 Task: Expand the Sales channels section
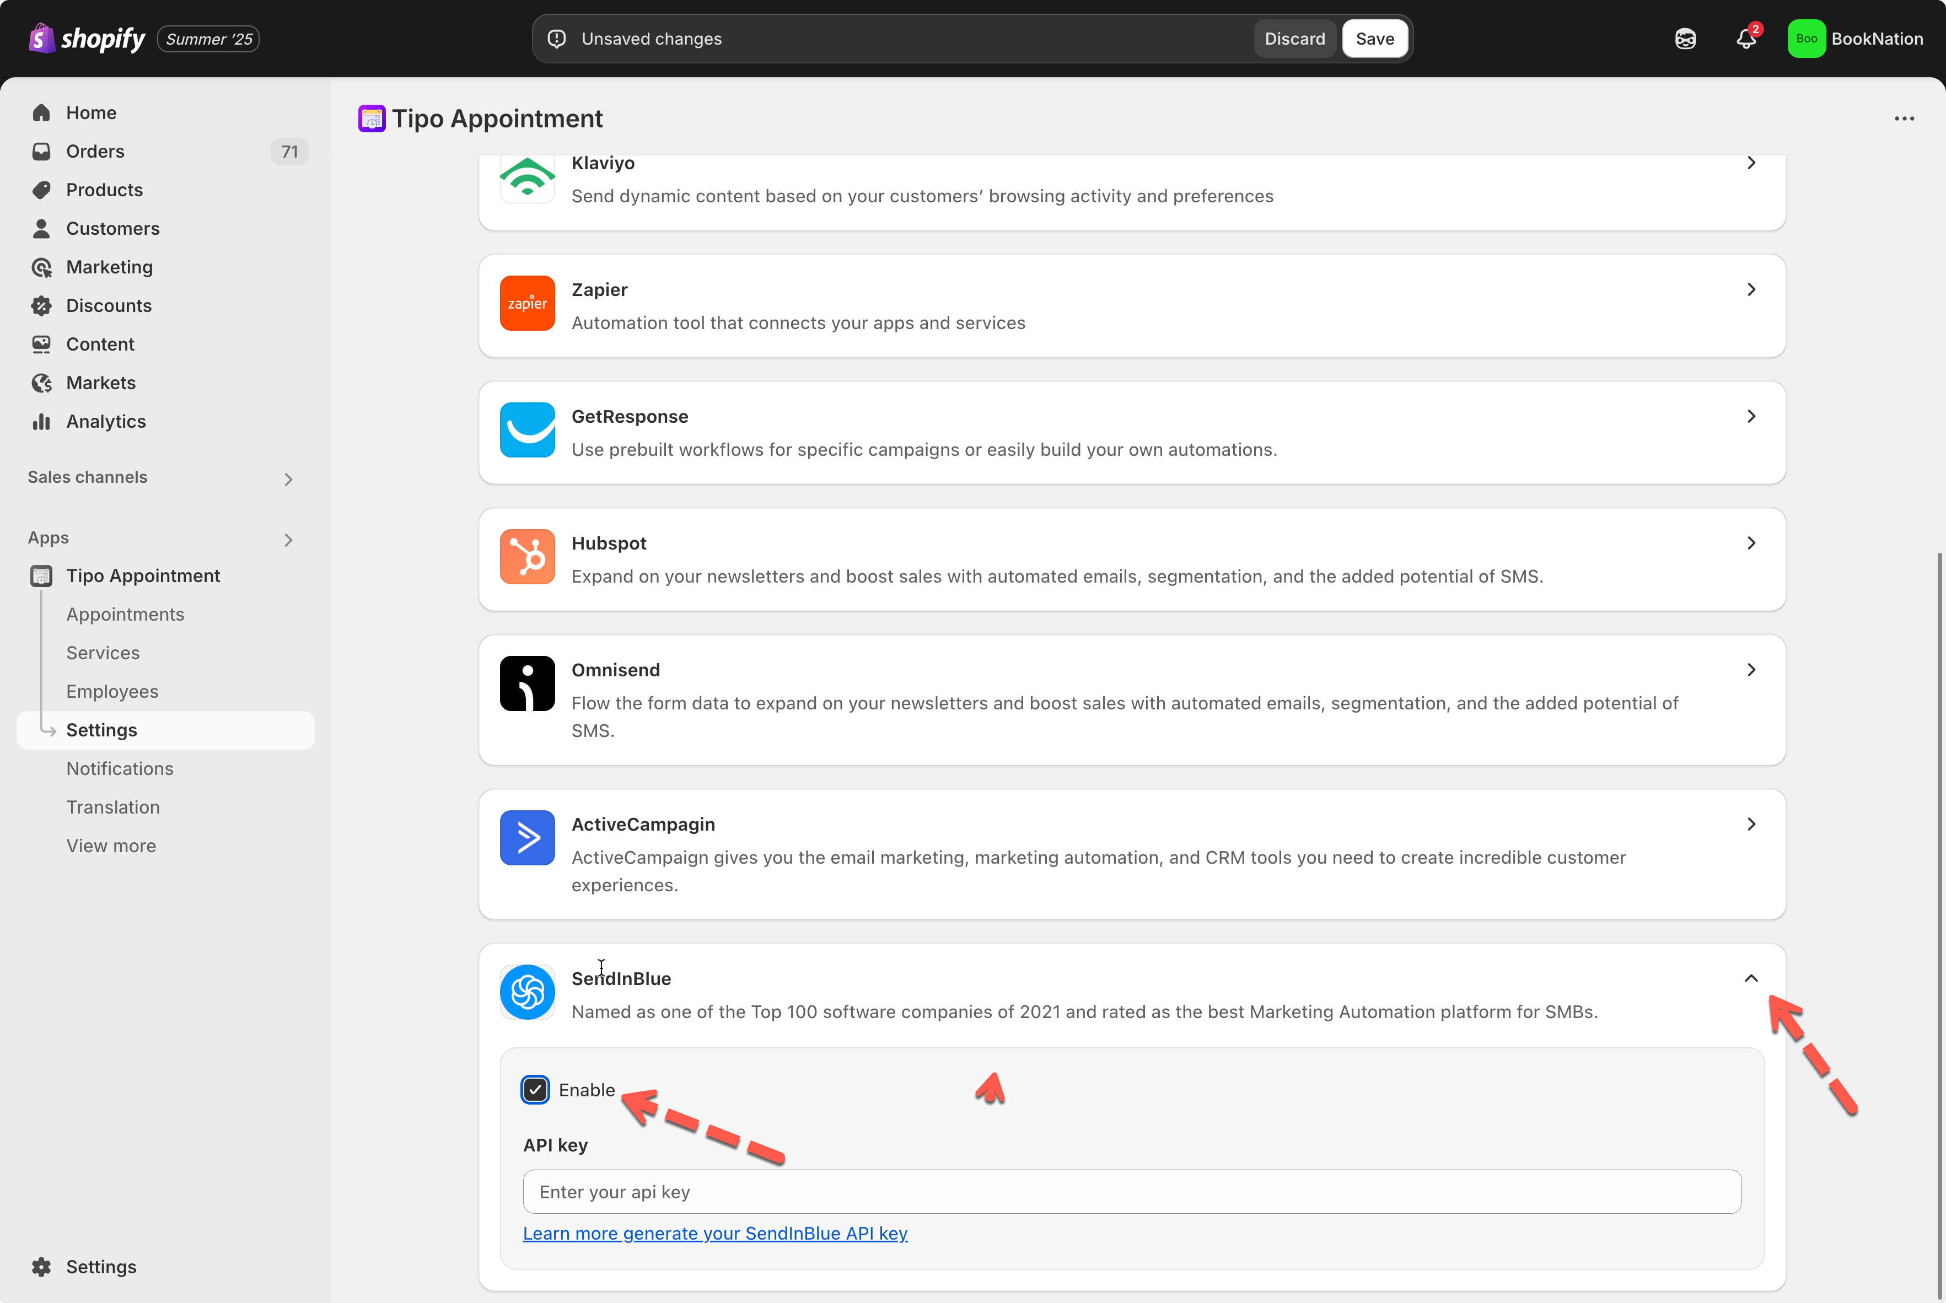(288, 478)
